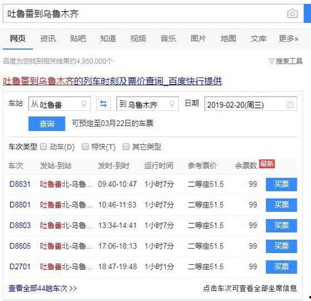Click the blue 查询 button
This screenshot has height=301, width=311.
[47, 124]
